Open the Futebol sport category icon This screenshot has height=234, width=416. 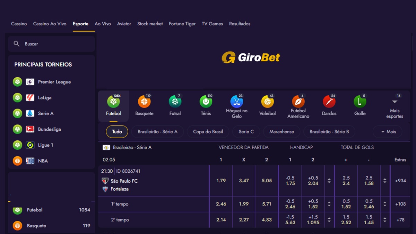click(113, 102)
